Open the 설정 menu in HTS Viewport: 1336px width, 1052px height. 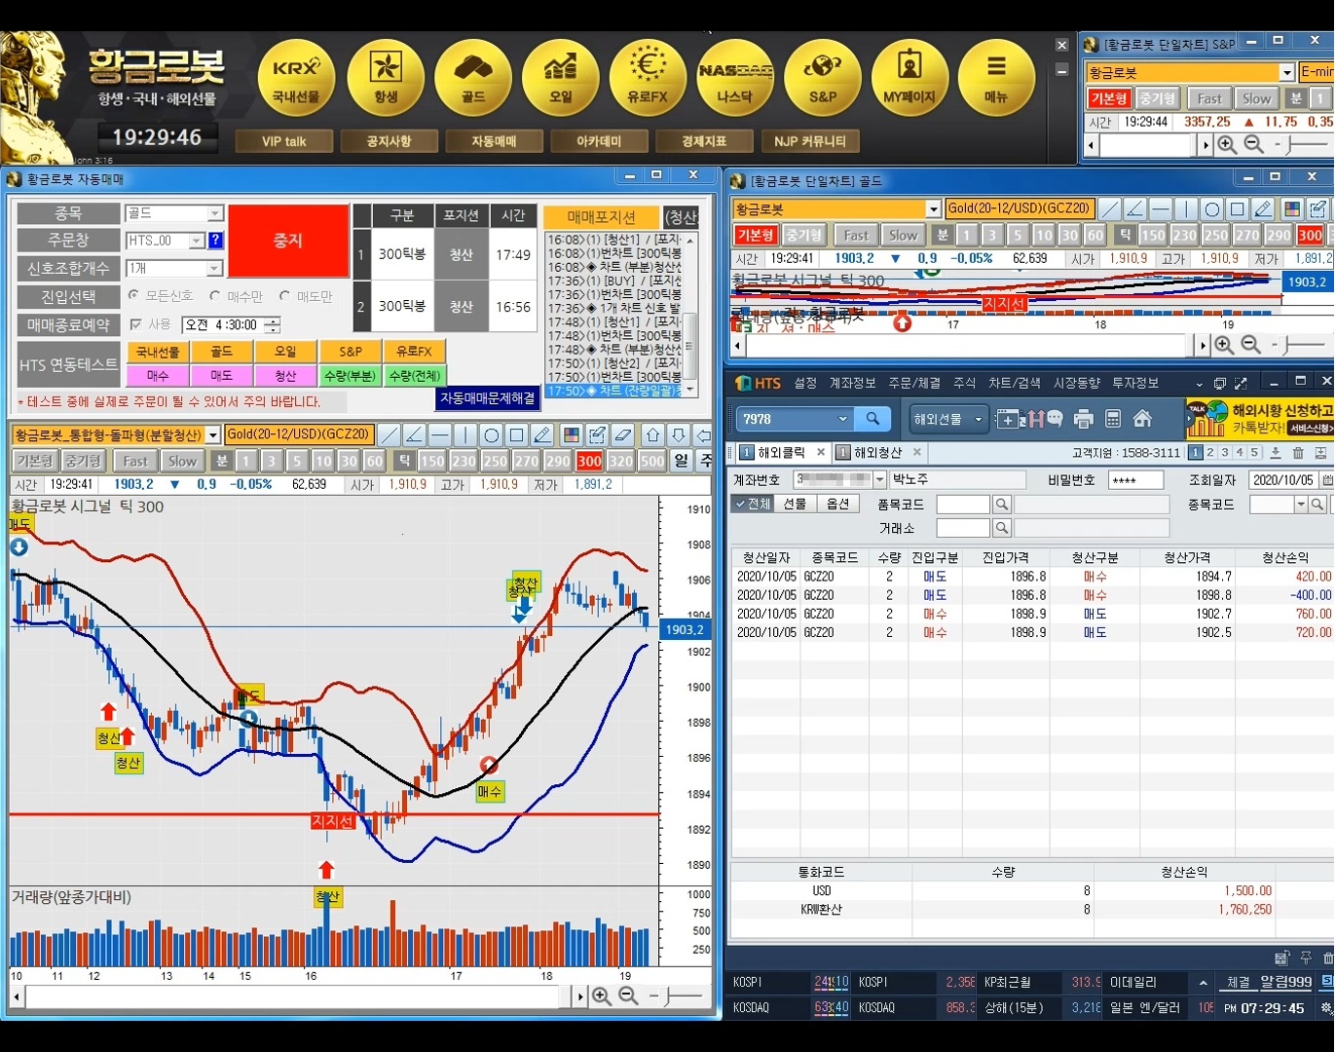tap(805, 383)
